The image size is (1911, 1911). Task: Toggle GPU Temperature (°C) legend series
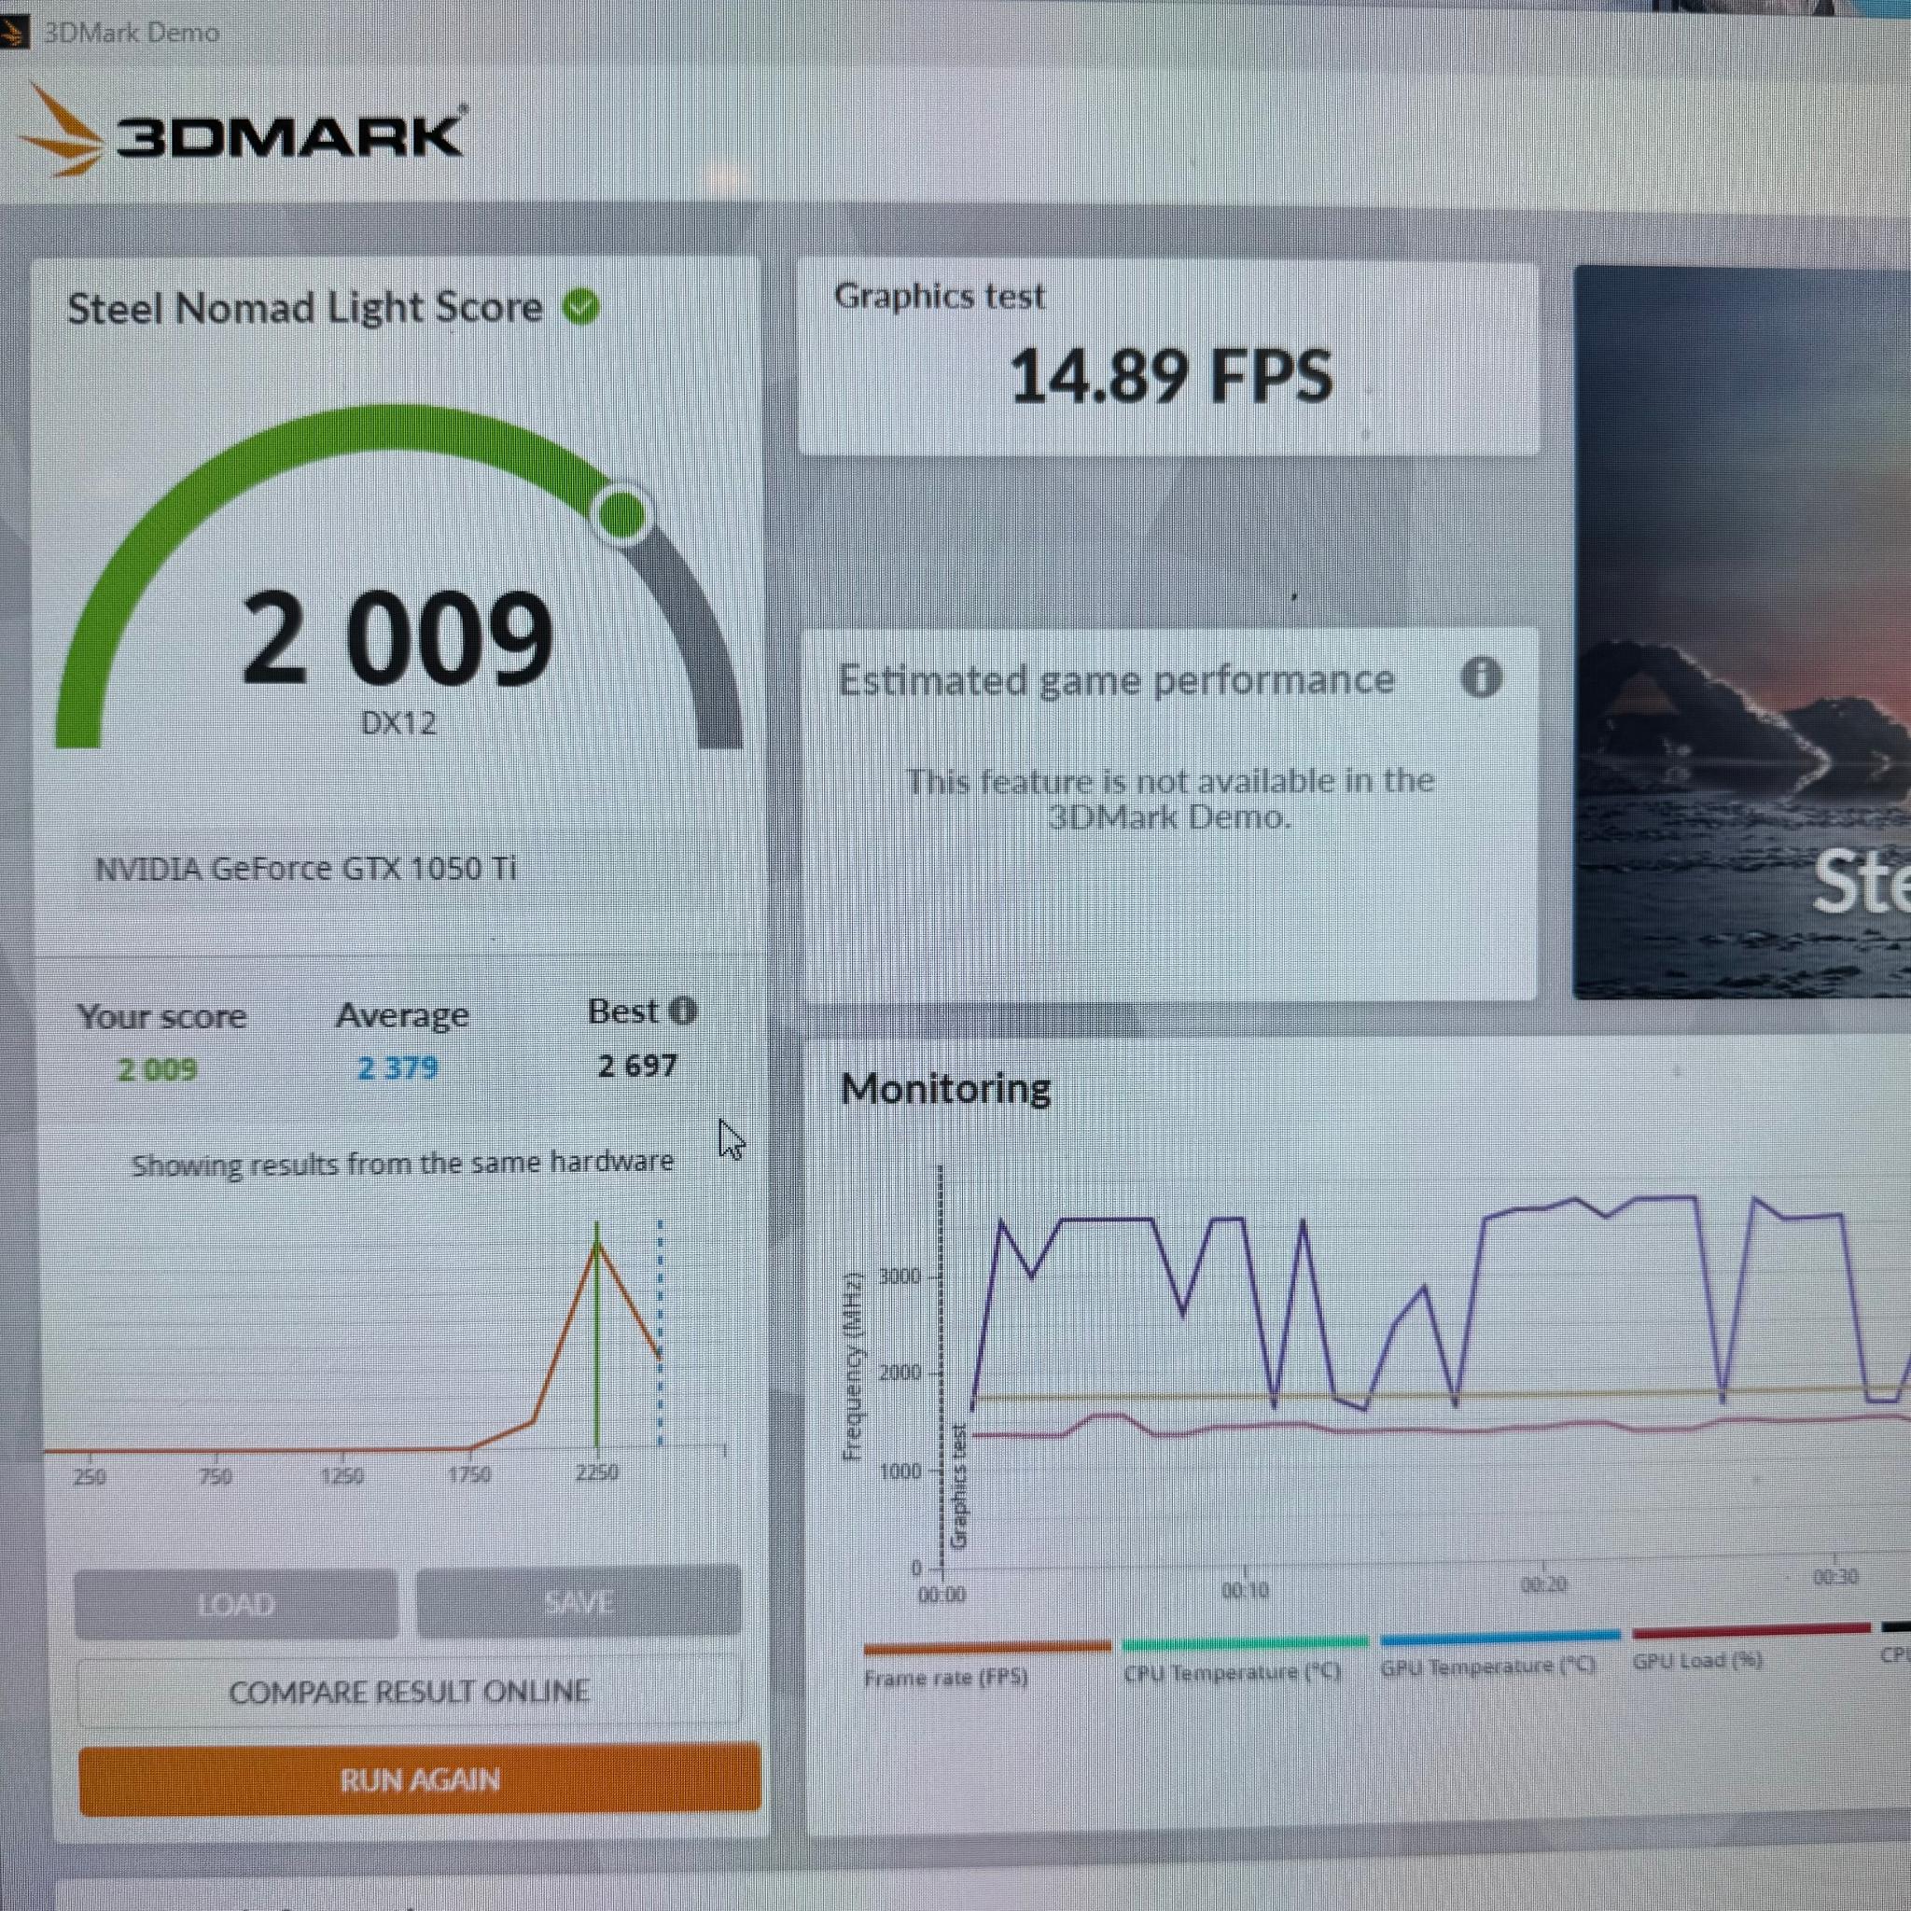click(x=1500, y=1653)
